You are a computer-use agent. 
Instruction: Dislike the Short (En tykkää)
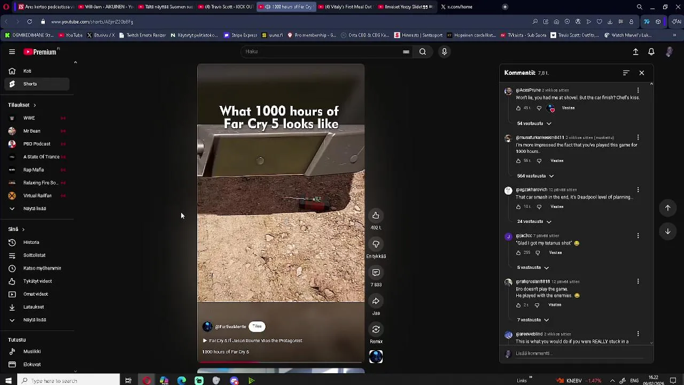[x=376, y=244]
